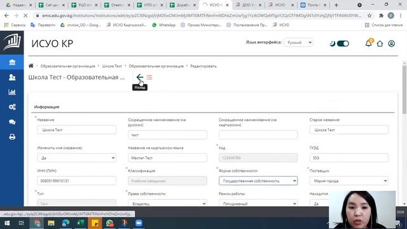Open WhatsApp from the taskbar

pyautogui.click(x=109, y=223)
